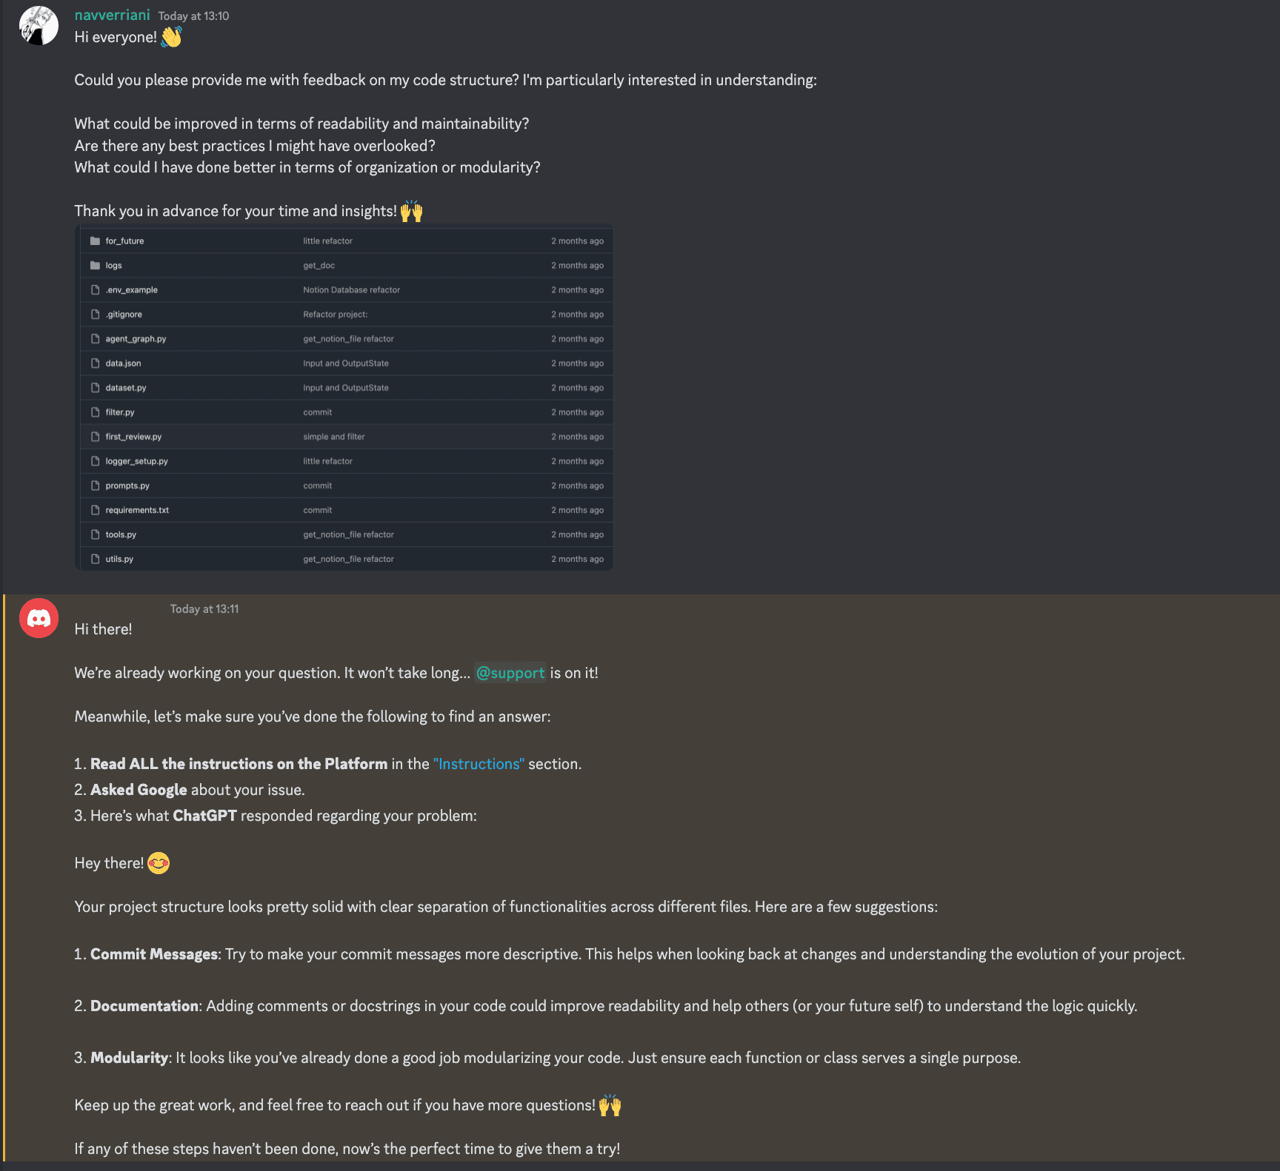The height and width of the screenshot is (1171, 1280).
Task: Select the utils.py file icon
Action: click(x=95, y=559)
